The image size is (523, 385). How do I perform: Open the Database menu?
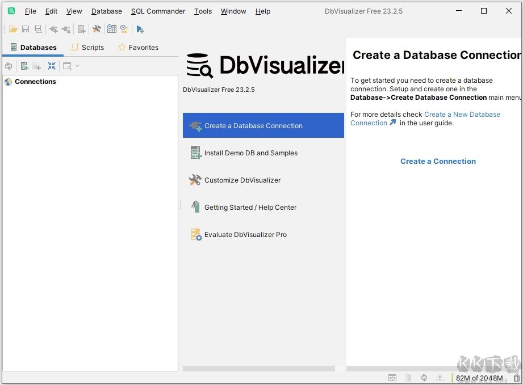[x=106, y=11]
